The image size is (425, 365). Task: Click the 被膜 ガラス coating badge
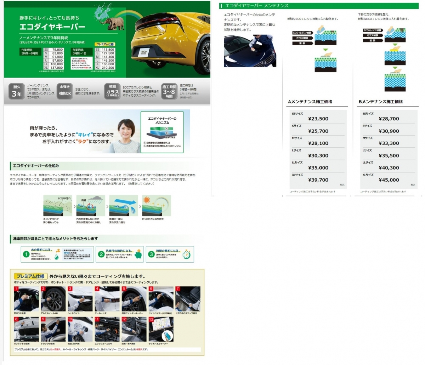tap(112, 91)
